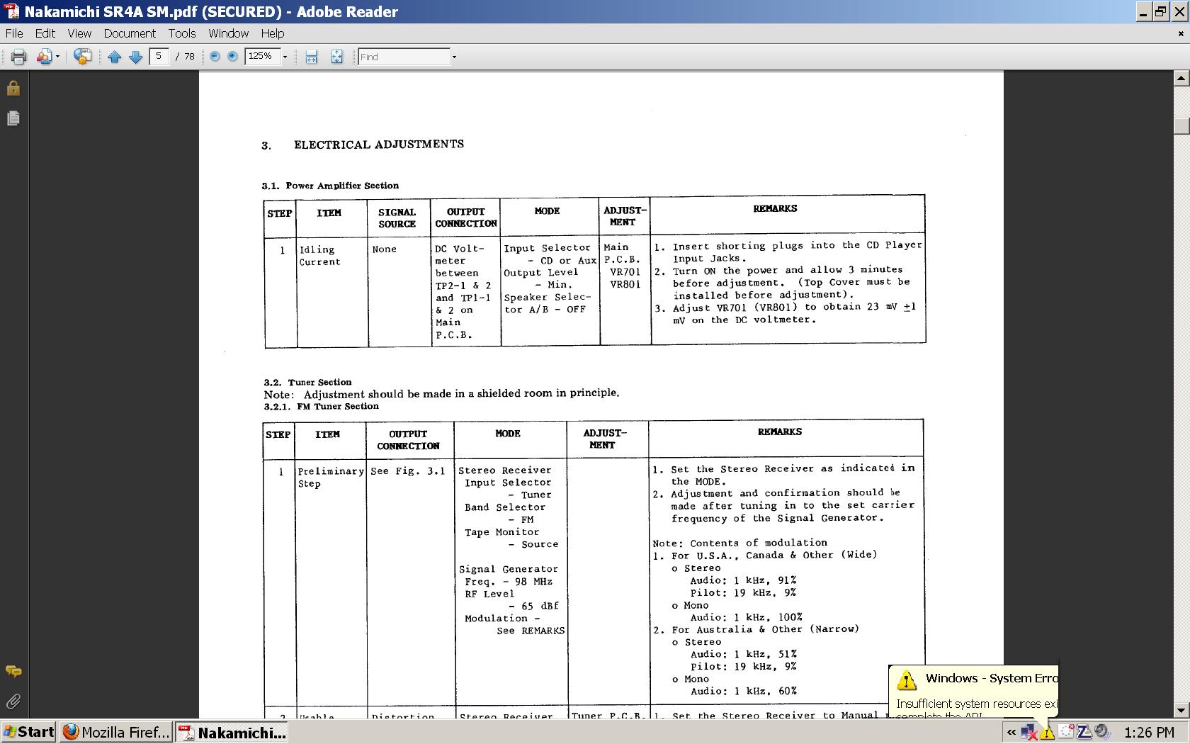Click the Find search box

pos(404,57)
